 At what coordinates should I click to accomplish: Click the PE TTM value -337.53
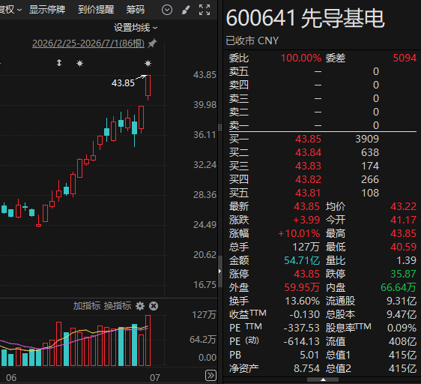(x=302, y=328)
